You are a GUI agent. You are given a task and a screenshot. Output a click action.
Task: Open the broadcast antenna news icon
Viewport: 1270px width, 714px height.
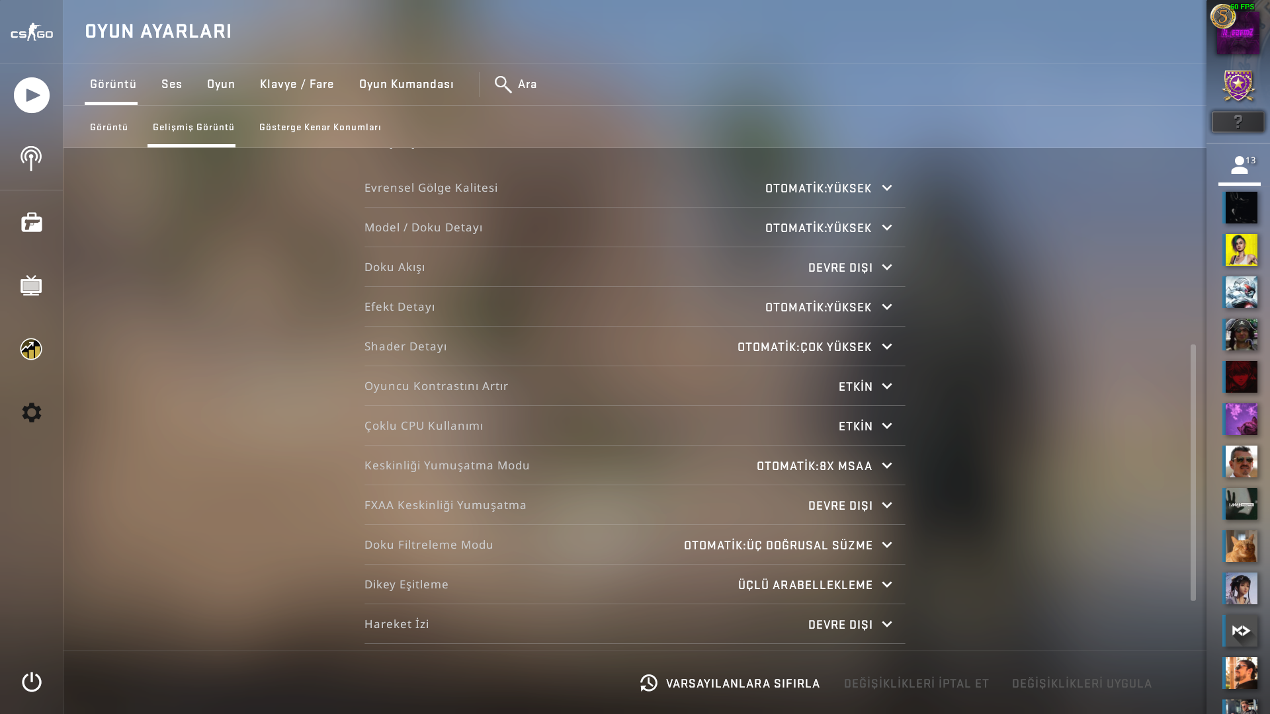[x=31, y=159]
